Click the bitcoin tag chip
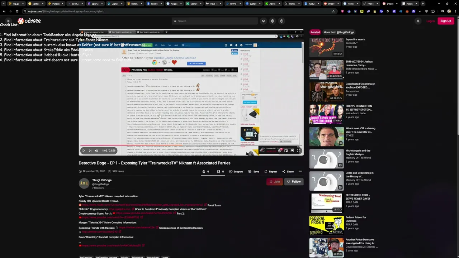Image resolution: width=459 pixels, height=258 pixels. click(124, 257)
